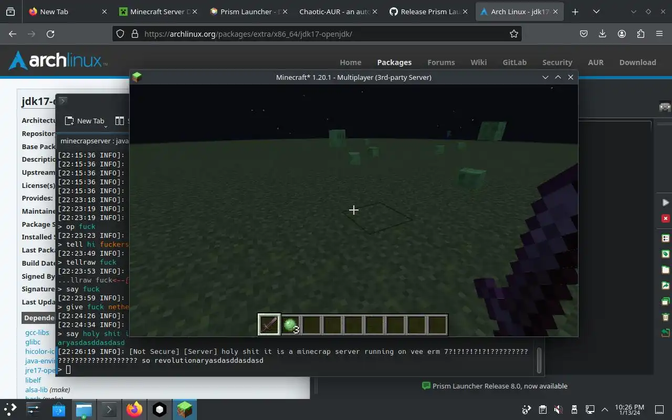Open the Firefox account icon

[622, 34]
